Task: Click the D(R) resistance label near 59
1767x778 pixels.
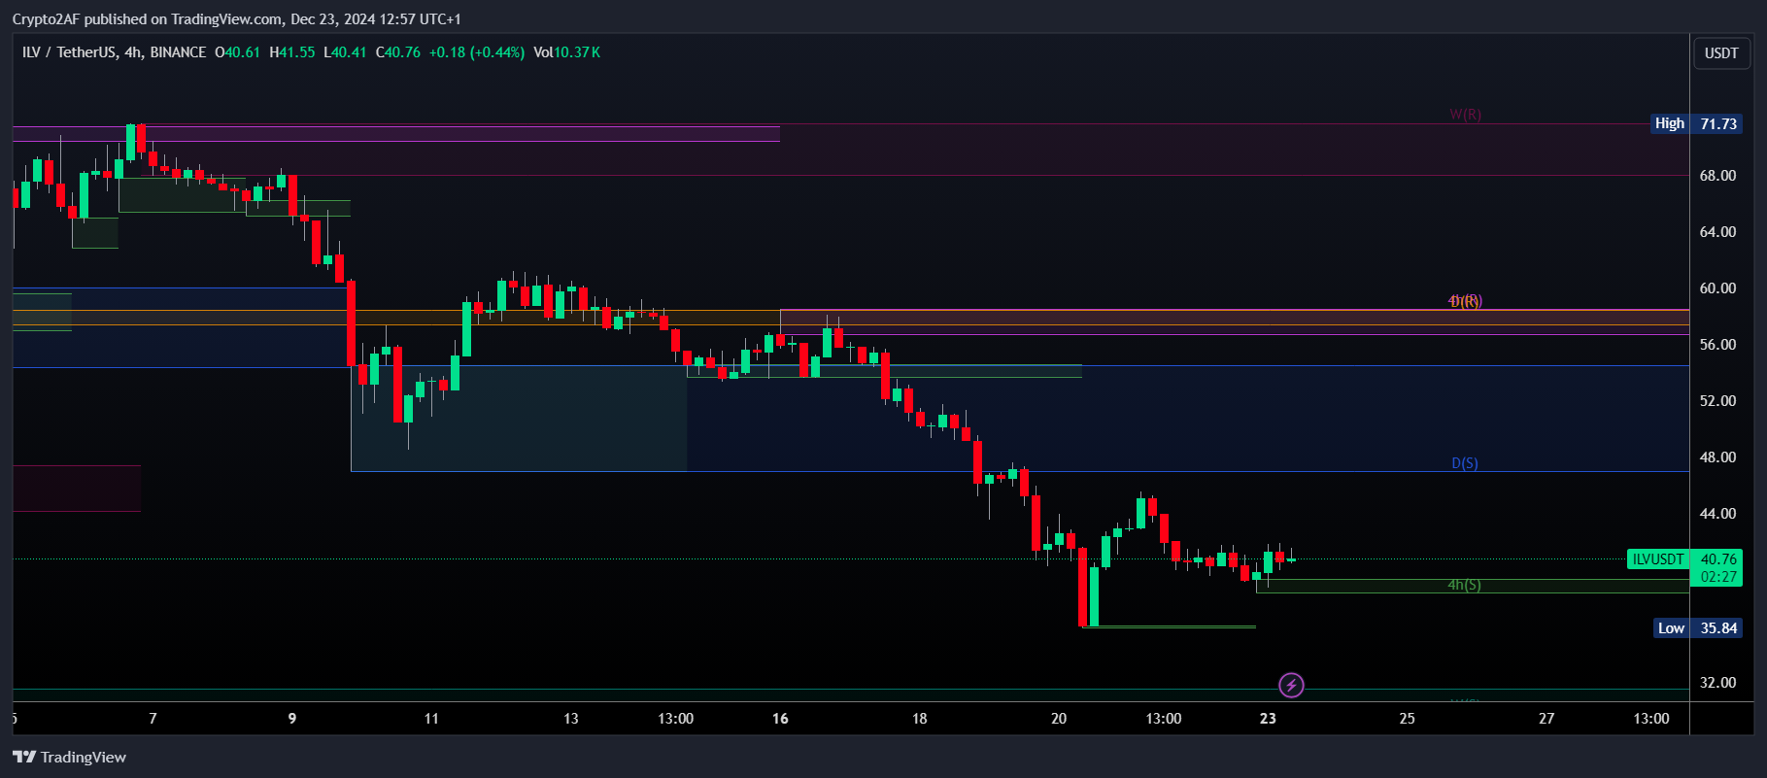Action: 1466,302
